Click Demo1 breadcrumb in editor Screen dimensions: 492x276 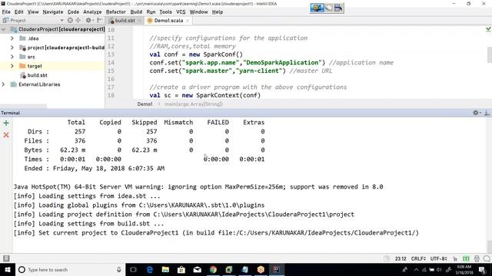tap(145, 104)
